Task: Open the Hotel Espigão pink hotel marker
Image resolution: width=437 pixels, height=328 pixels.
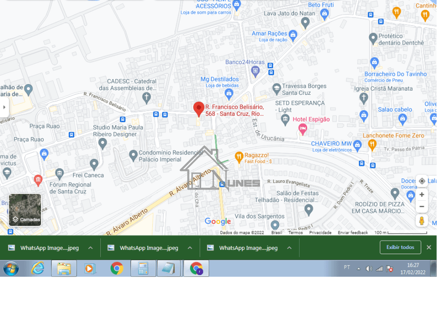Action: coord(302,129)
